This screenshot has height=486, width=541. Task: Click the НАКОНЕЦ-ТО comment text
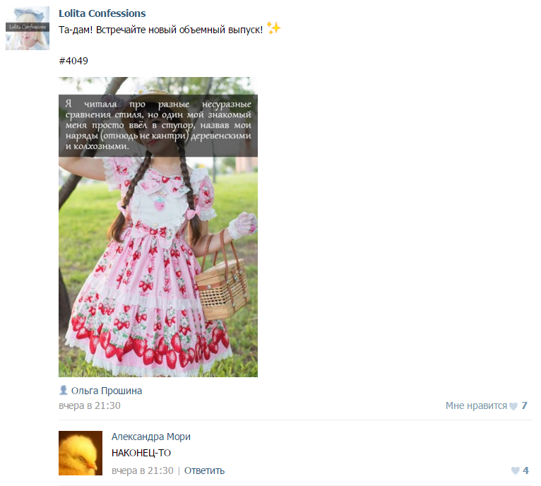[x=141, y=453]
